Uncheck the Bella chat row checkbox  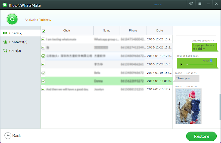click(x=43, y=73)
